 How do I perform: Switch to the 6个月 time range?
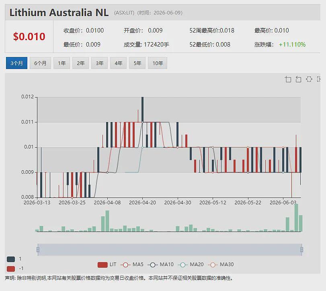(x=40, y=63)
